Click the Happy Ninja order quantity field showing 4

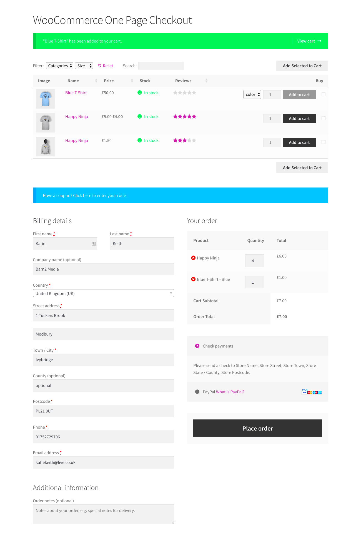pos(254,261)
